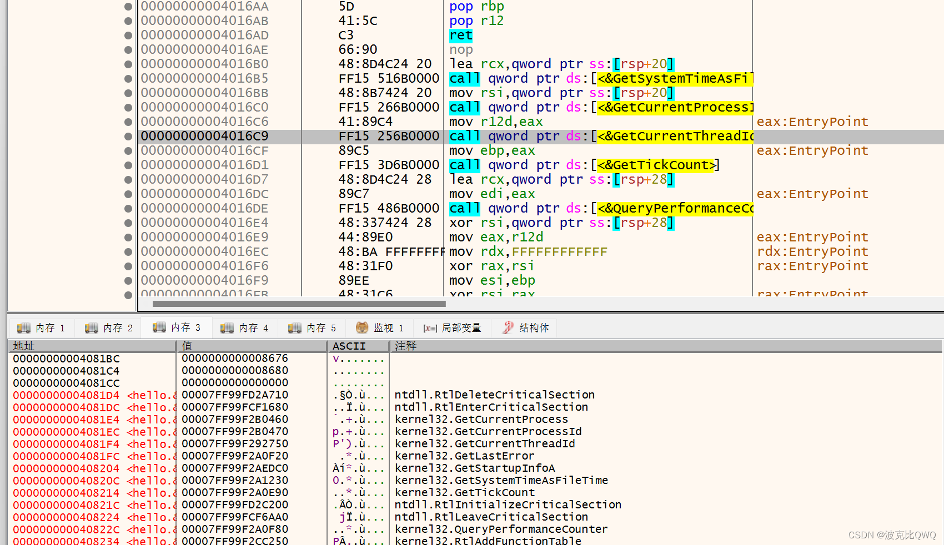The width and height of the screenshot is (944, 545).
Task: Select address 00000000004016CF in disassembly
Action: coord(204,151)
